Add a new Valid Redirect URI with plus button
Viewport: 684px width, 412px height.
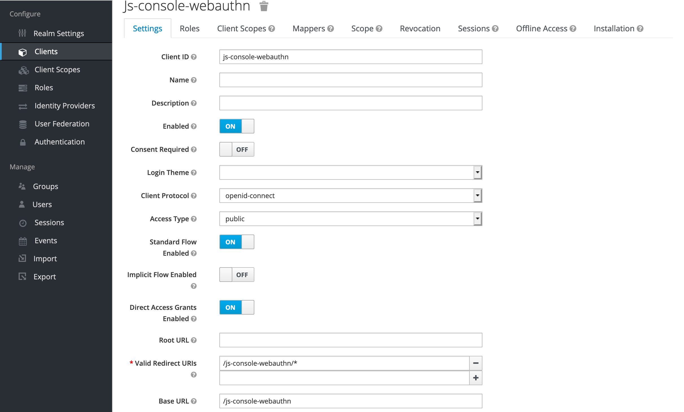(475, 378)
